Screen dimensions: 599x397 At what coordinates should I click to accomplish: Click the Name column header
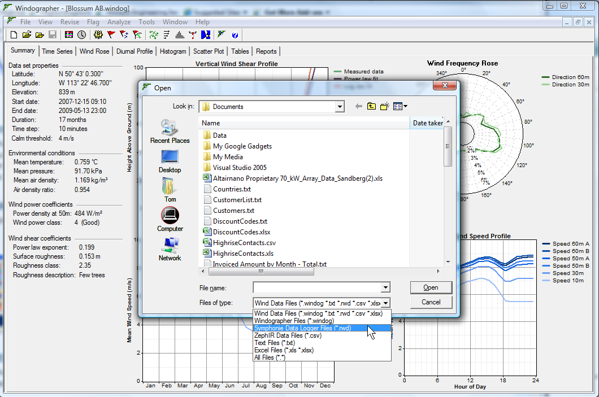coord(304,123)
